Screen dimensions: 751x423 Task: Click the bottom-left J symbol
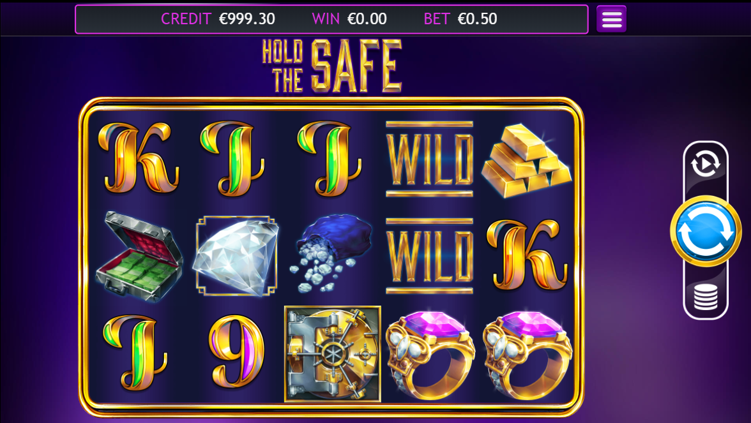tap(135, 352)
